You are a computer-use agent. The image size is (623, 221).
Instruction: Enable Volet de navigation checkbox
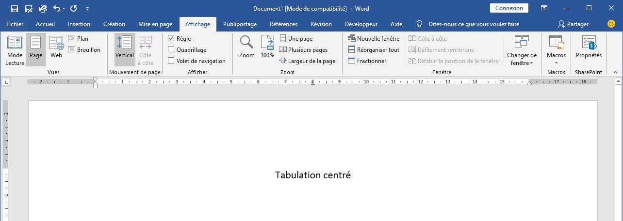pos(171,61)
